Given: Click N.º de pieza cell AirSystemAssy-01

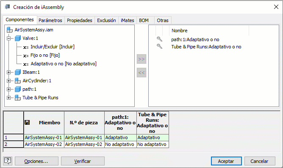Looking at the screenshot, I should point(84,137).
